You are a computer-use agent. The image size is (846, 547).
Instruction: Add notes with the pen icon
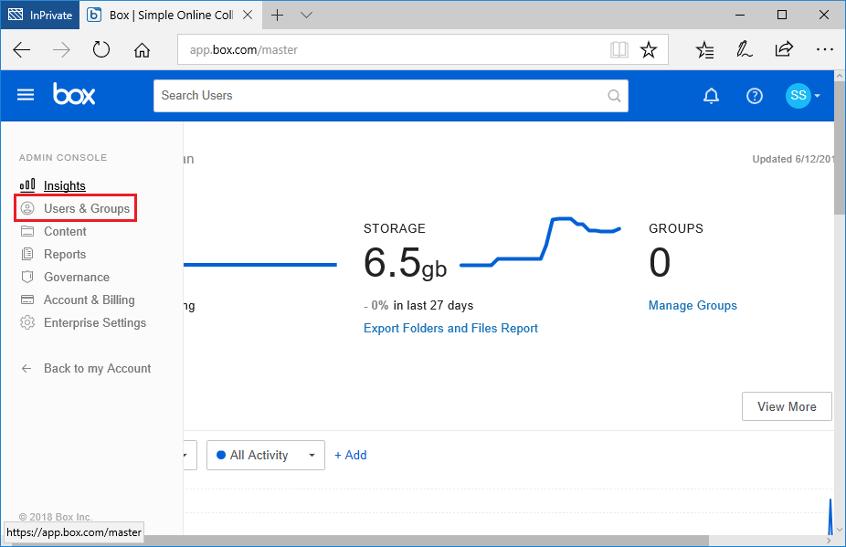pyautogui.click(x=745, y=49)
